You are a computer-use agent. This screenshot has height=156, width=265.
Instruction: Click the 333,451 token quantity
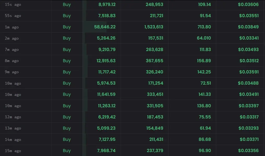coord(155,95)
